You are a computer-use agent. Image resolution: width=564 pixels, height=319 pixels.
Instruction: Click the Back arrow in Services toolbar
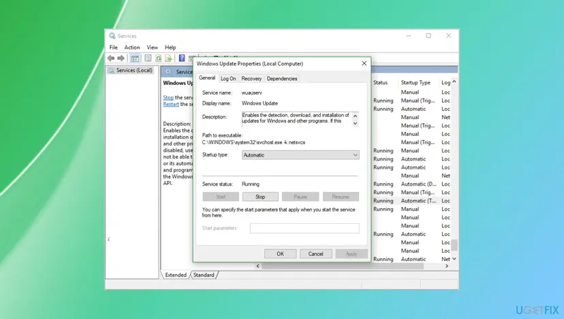point(111,58)
